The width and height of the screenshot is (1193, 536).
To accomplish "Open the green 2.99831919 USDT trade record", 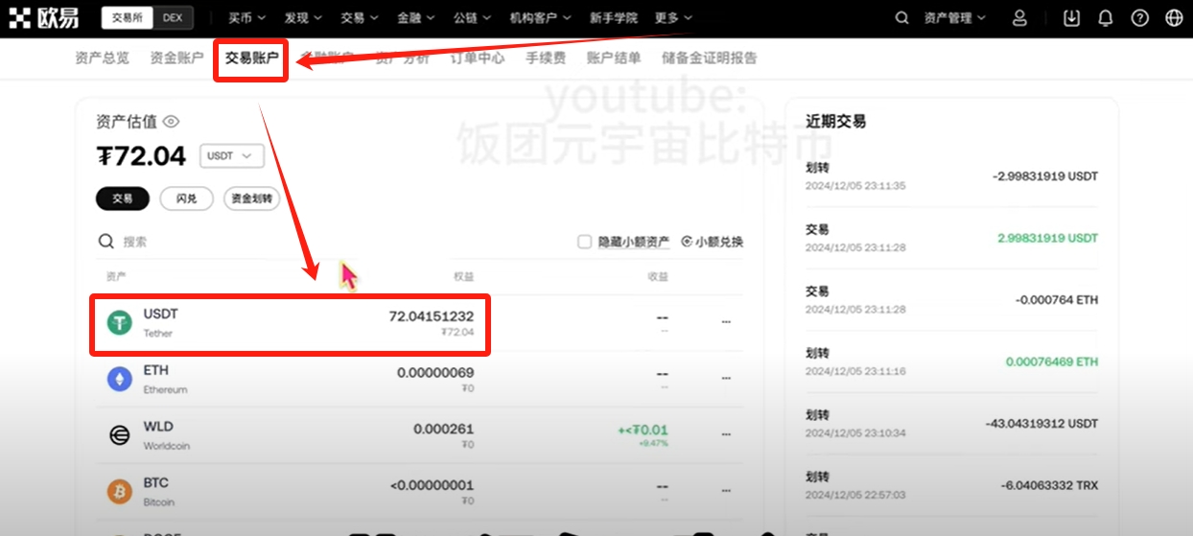I will point(951,238).
